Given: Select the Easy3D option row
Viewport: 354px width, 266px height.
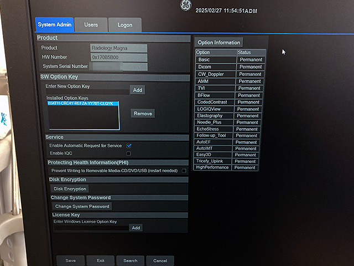Looking at the screenshot, I should point(227,155).
